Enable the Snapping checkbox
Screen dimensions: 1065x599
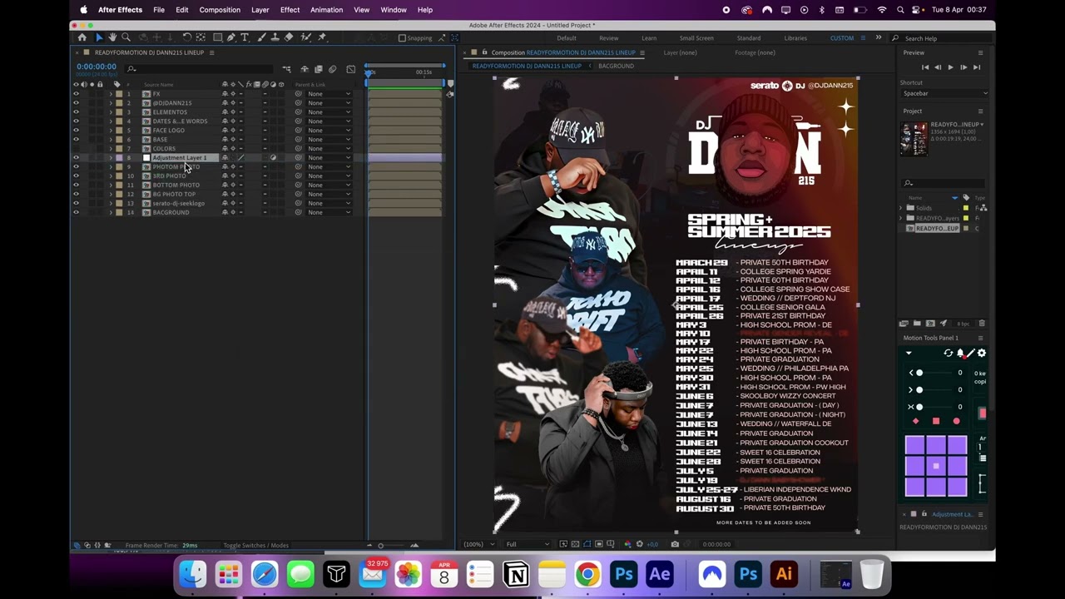[x=402, y=37]
